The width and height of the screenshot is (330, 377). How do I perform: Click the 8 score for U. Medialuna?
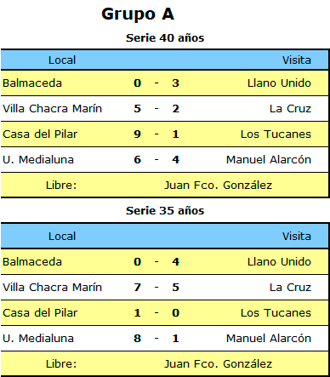point(138,339)
